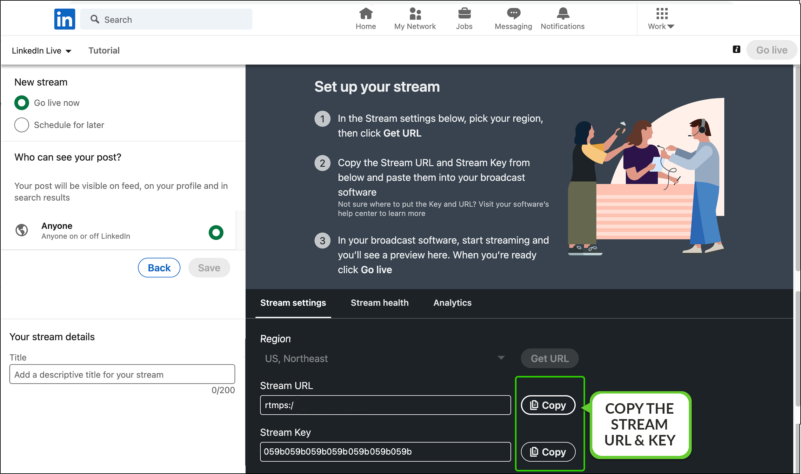
Task: Click the LinkedIn logo icon
Action: [x=64, y=19]
